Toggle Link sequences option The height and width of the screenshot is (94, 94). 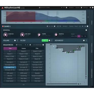point(37,45)
